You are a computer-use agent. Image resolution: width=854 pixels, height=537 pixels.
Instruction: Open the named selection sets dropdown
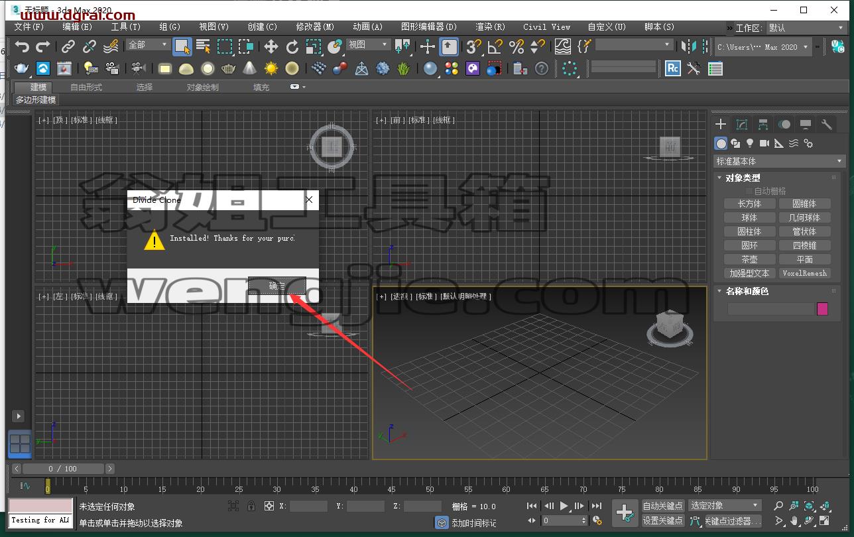click(634, 44)
